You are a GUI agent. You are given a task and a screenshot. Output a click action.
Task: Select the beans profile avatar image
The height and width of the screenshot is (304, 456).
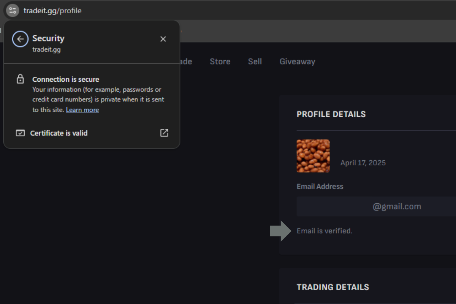[x=313, y=156]
